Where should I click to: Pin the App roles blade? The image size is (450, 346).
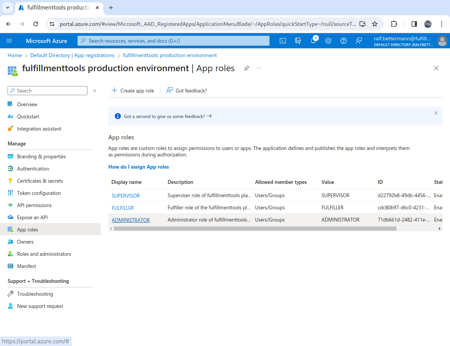click(x=247, y=68)
